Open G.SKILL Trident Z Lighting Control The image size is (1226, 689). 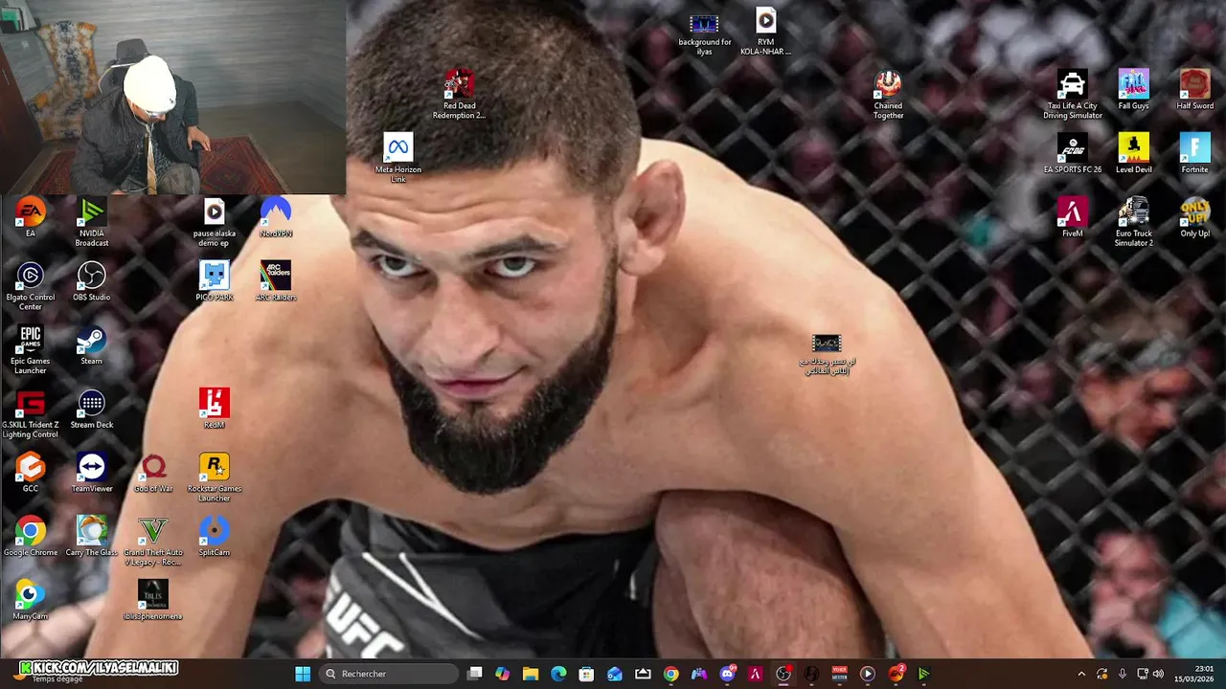pyautogui.click(x=30, y=414)
